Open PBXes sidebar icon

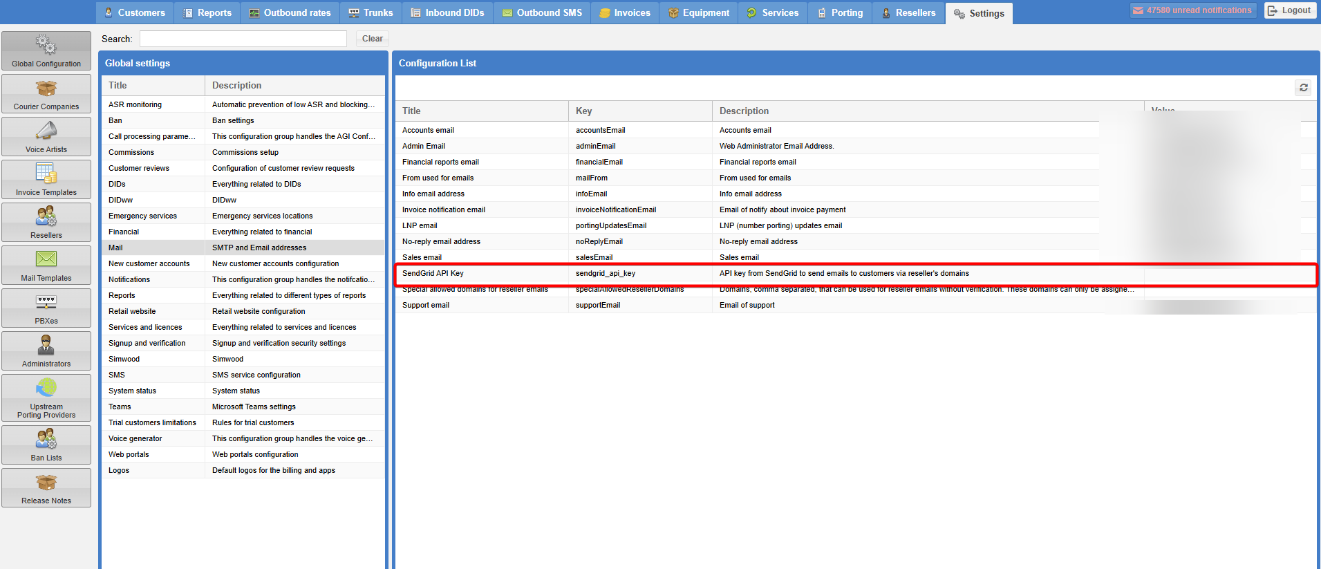click(46, 302)
